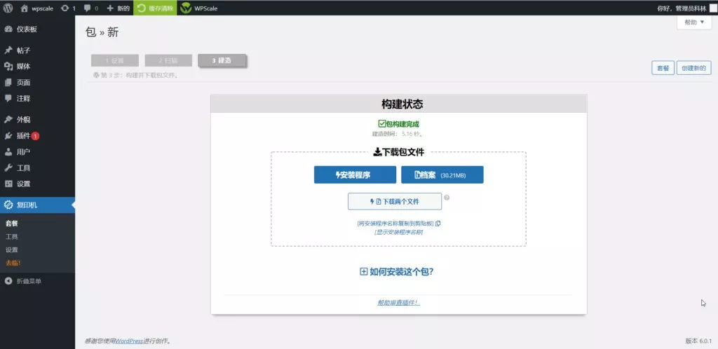Click the media icon beside 媒体
This screenshot has width=718, height=349.
tap(8, 67)
